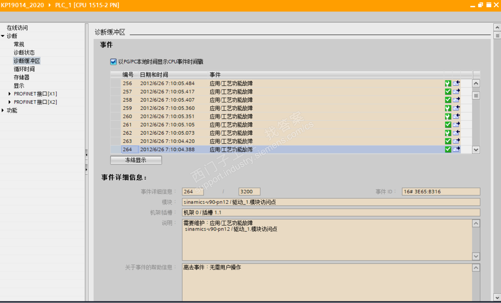This screenshot has width=501, height=303.
Task: Select the event dated 2012/6/26 7:10:04.420
Action: pyautogui.click(x=291, y=141)
